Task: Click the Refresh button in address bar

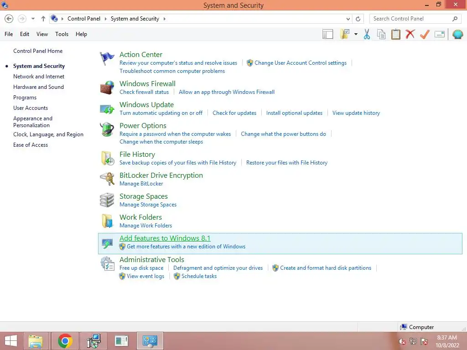Action: tap(358, 19)
